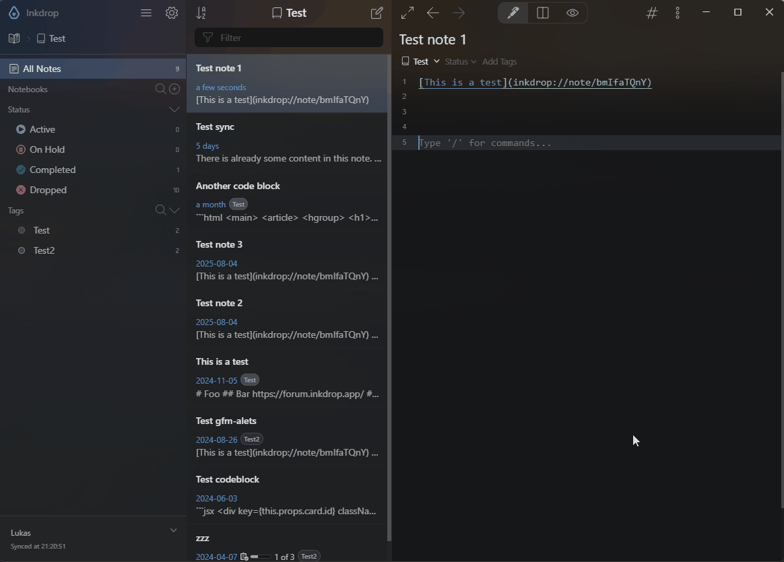The width and height of the screenshot is (784, 562).
Task: Switch to editor-only pencil mode
Action: tap(513, 13)
